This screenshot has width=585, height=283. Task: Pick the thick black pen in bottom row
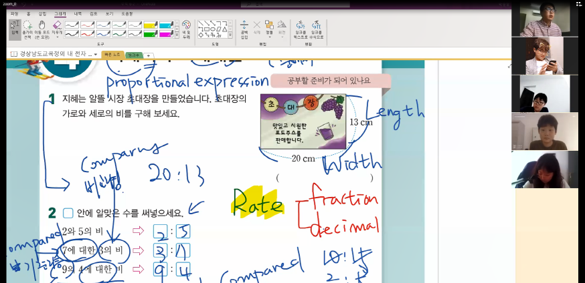[72, 34]
